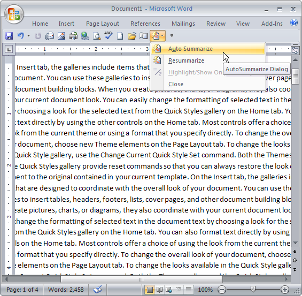
Task: Switch to the Home tab
Action: pyautogui.click(x=40, y=24)
